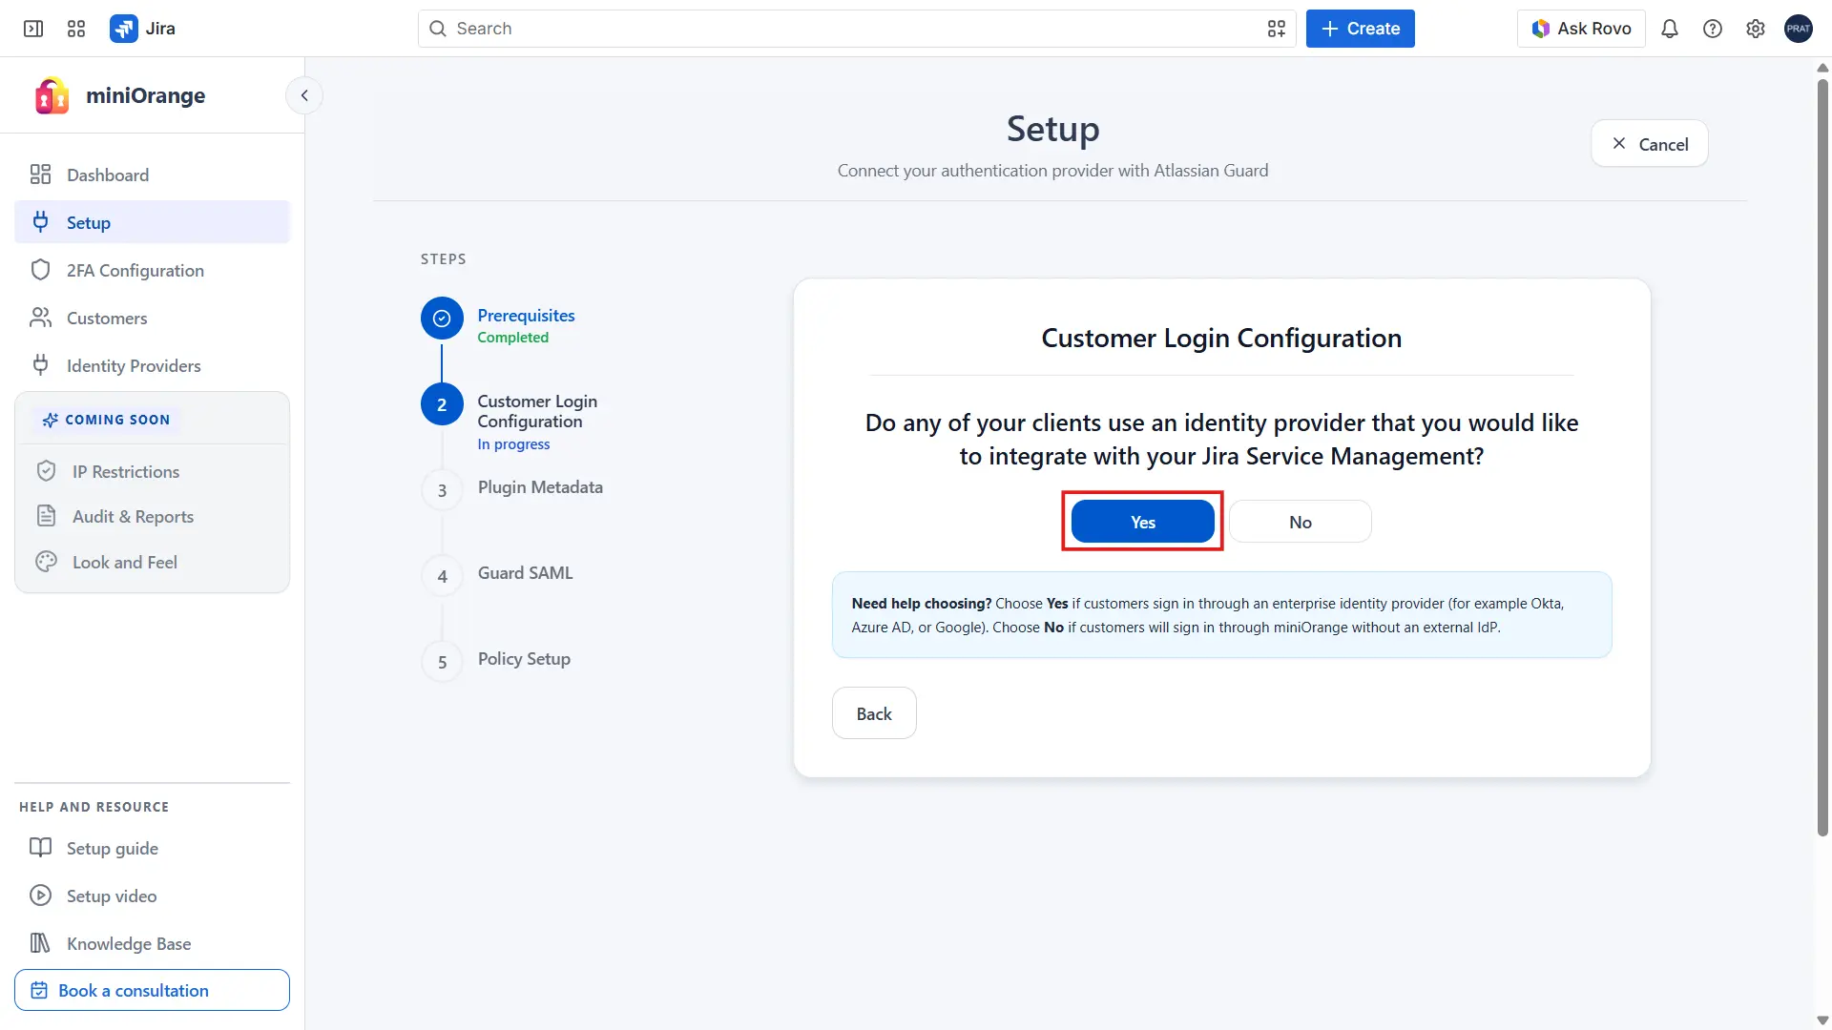Open 2FA Configuration page
Viewport: 1832px width, 1030px height.
(153, 270)
